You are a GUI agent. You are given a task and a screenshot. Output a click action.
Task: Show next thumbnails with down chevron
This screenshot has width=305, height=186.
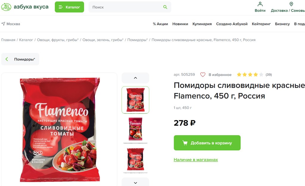point(136,182)
